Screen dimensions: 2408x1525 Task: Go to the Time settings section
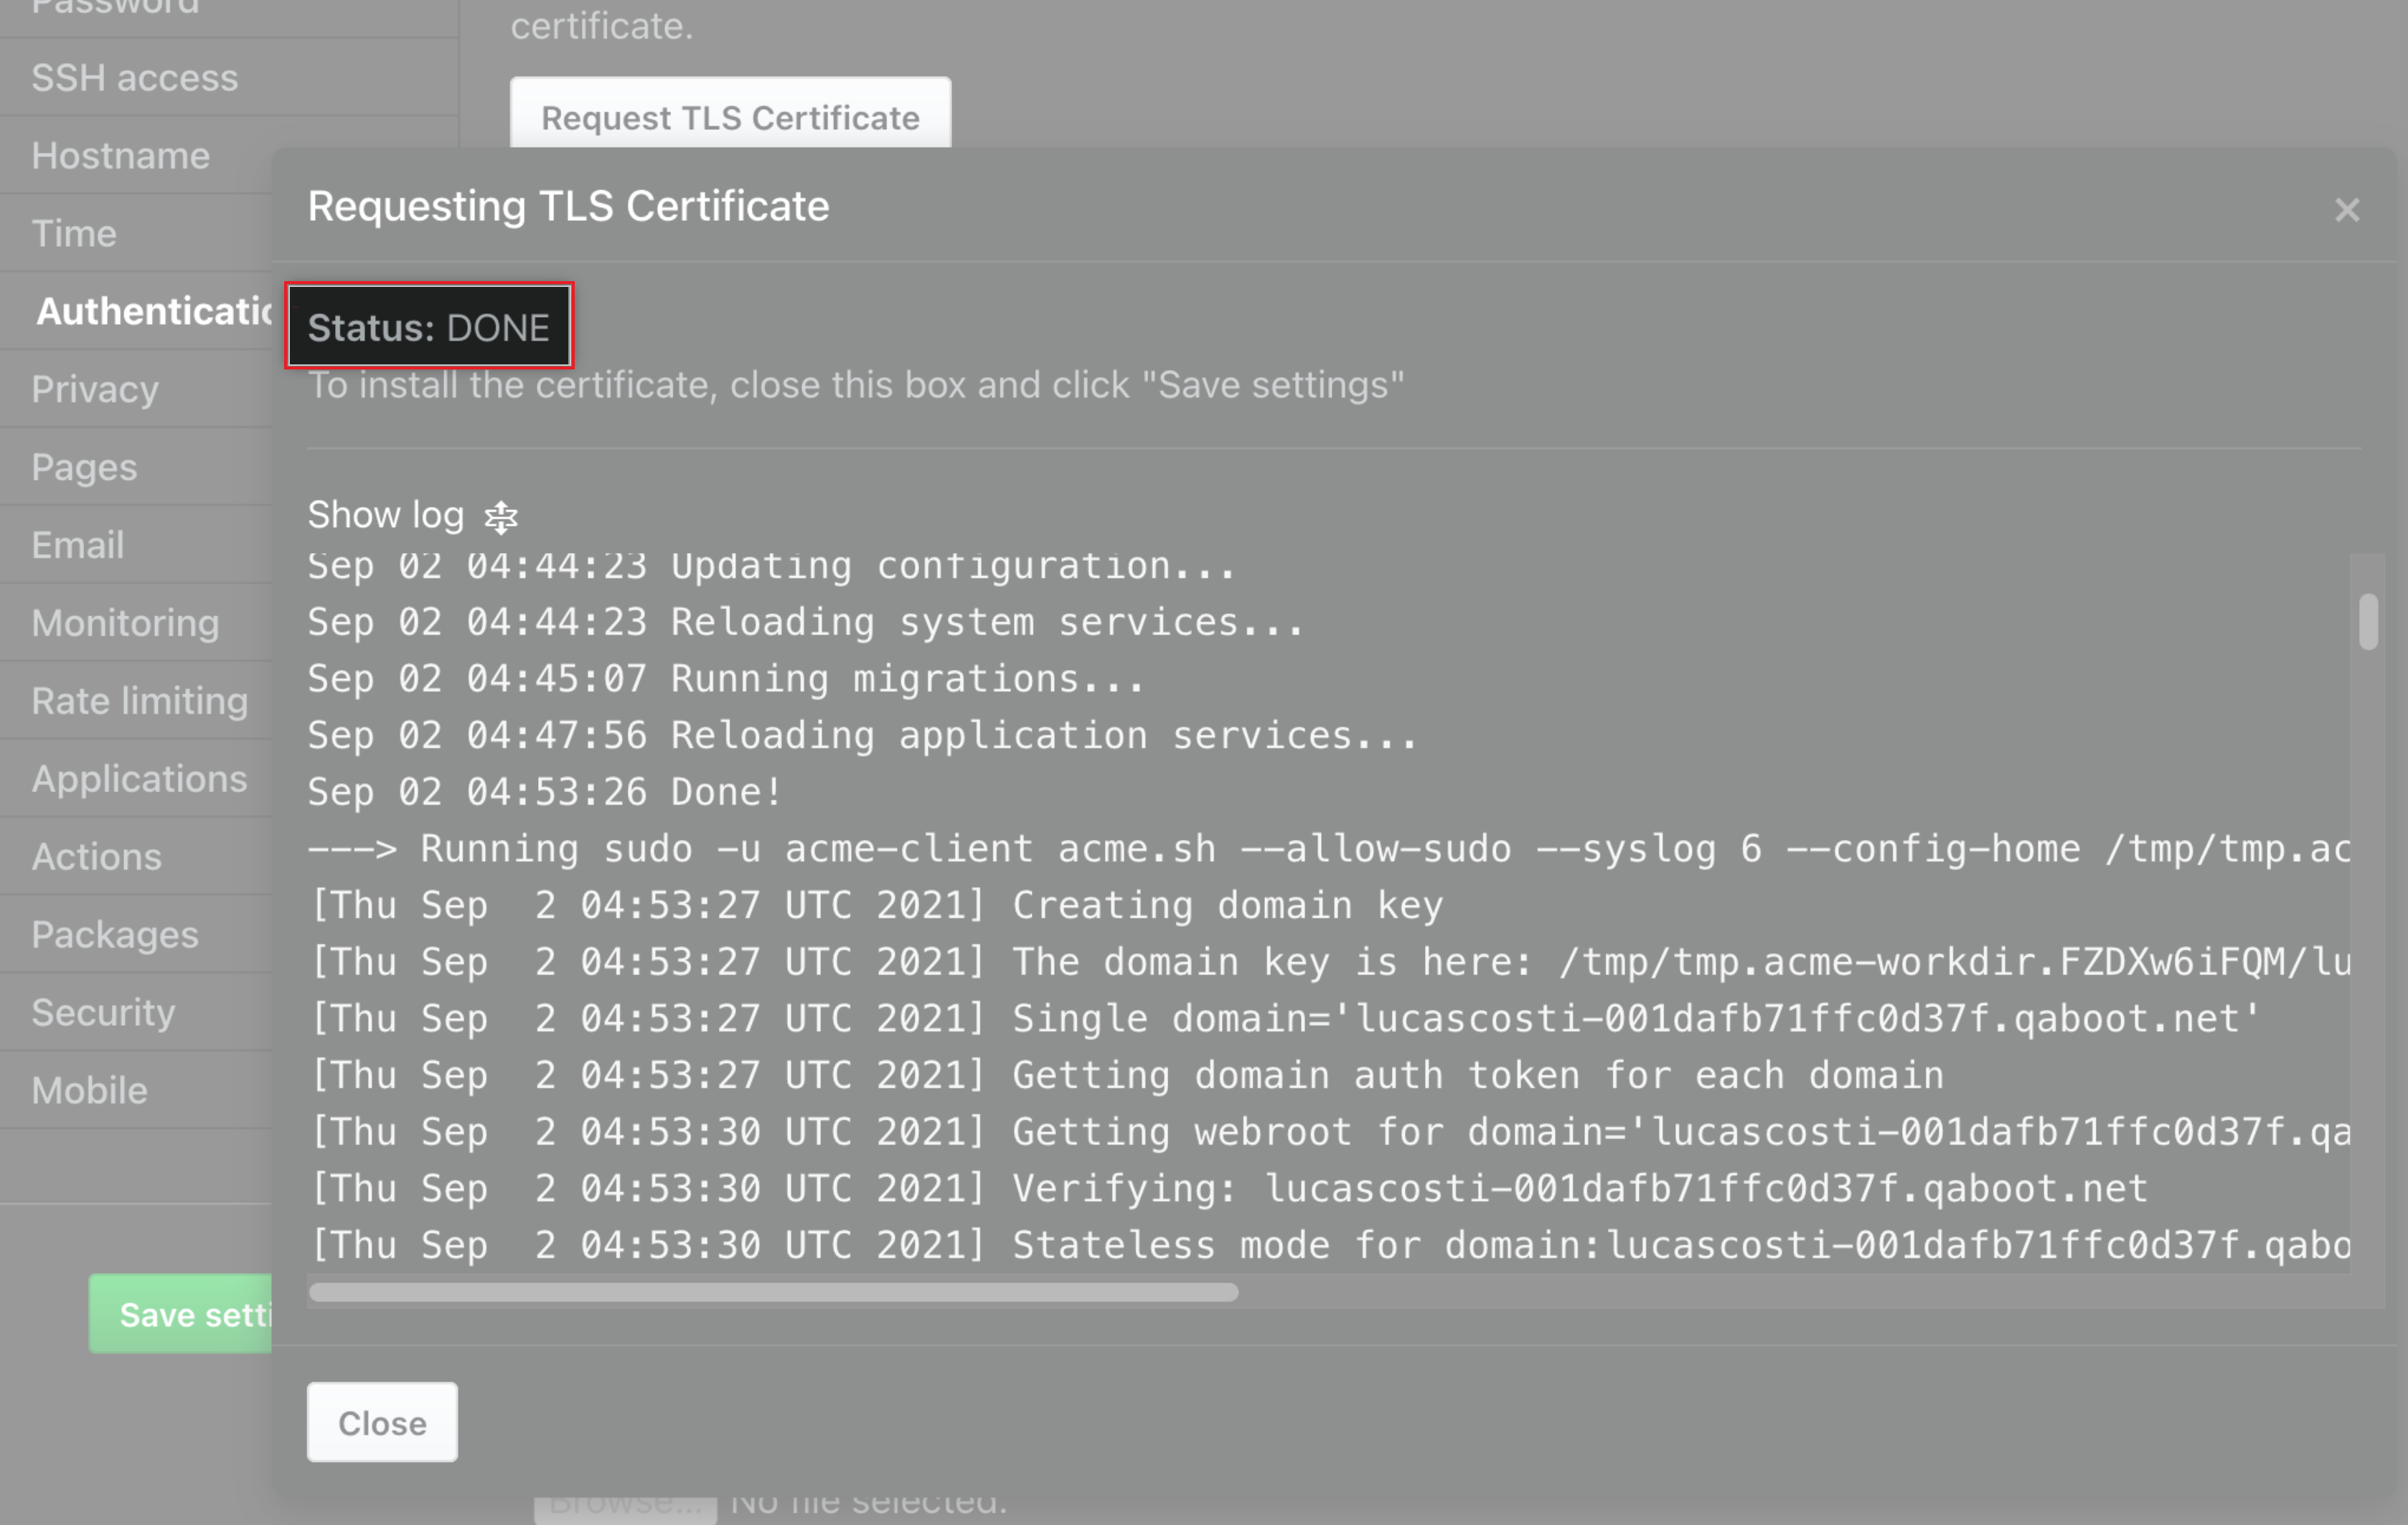pos(74,233)
